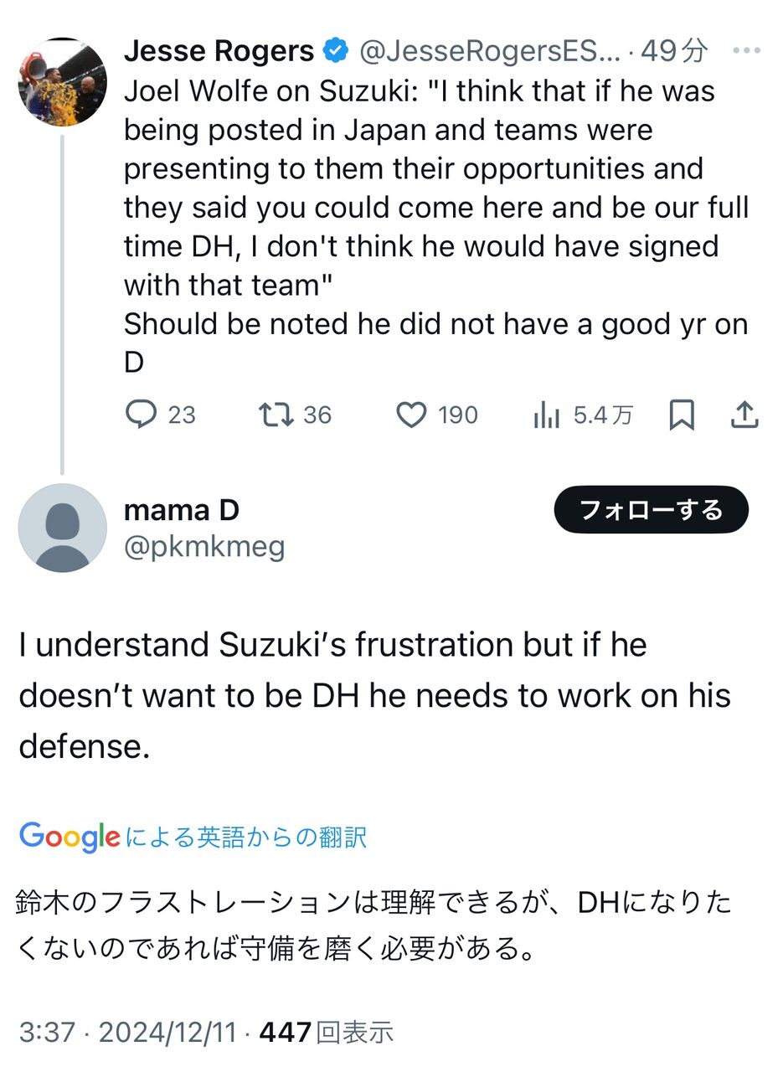Screen dimensions: 783x1072
Task: Open mama D's default avatar
Action: coord(63,528)
